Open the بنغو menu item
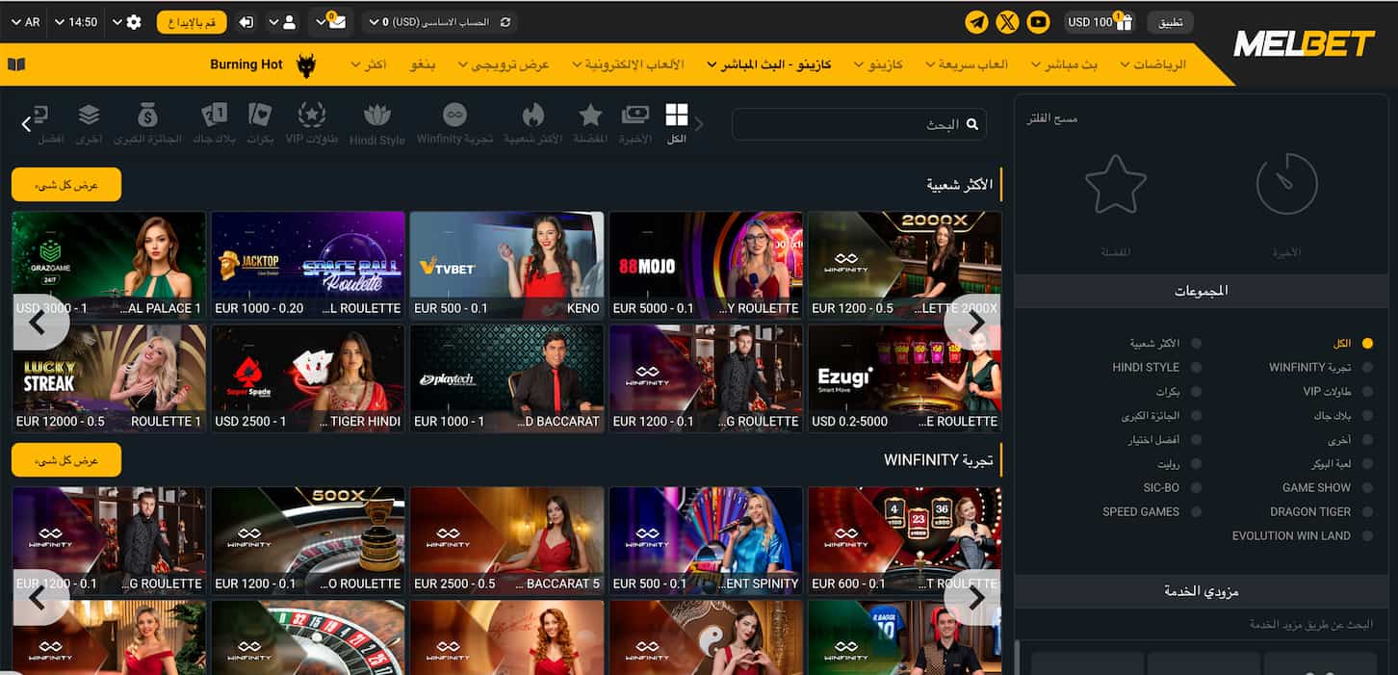Image resolution: width=1398 pixels, height=675 pixels. pos(424,65)
